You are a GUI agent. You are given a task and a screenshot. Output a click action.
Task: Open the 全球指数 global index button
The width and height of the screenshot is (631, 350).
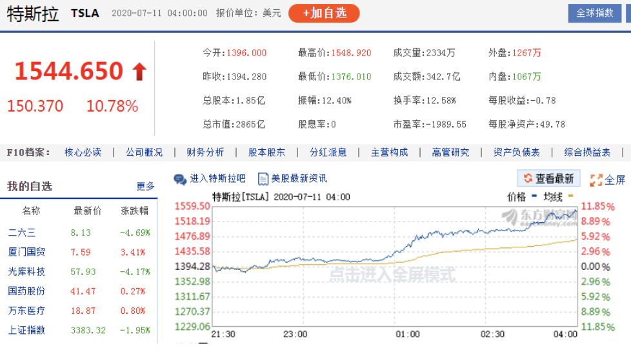[594, 14]
